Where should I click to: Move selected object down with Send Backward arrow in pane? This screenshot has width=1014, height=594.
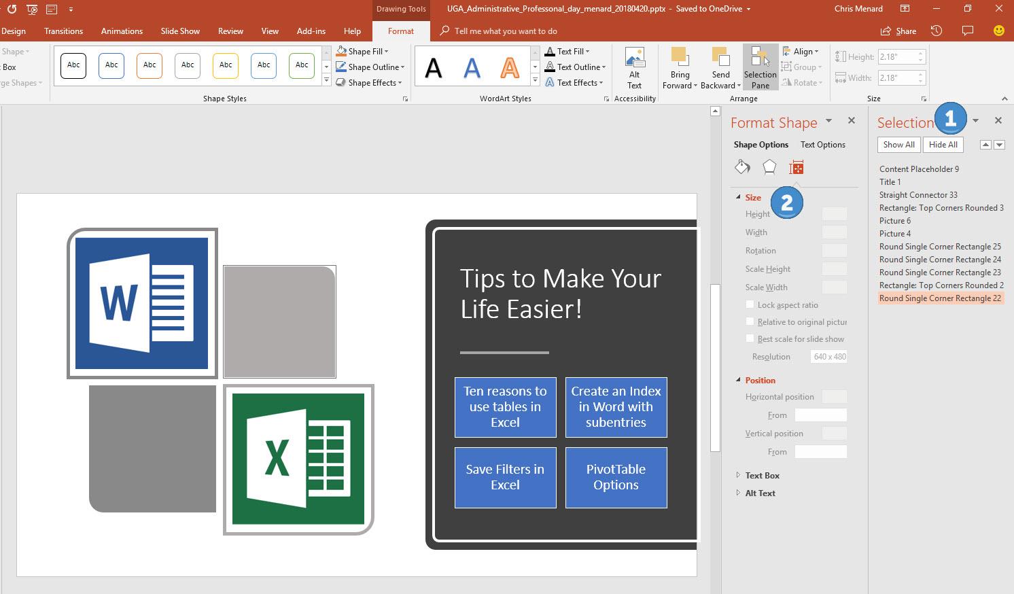click(x=999, y=145)
